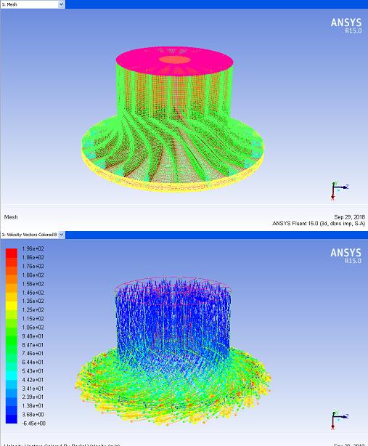Click the yellow rim at the mesh base
Viewport: 368px width, 446px height.
(173, 186)
